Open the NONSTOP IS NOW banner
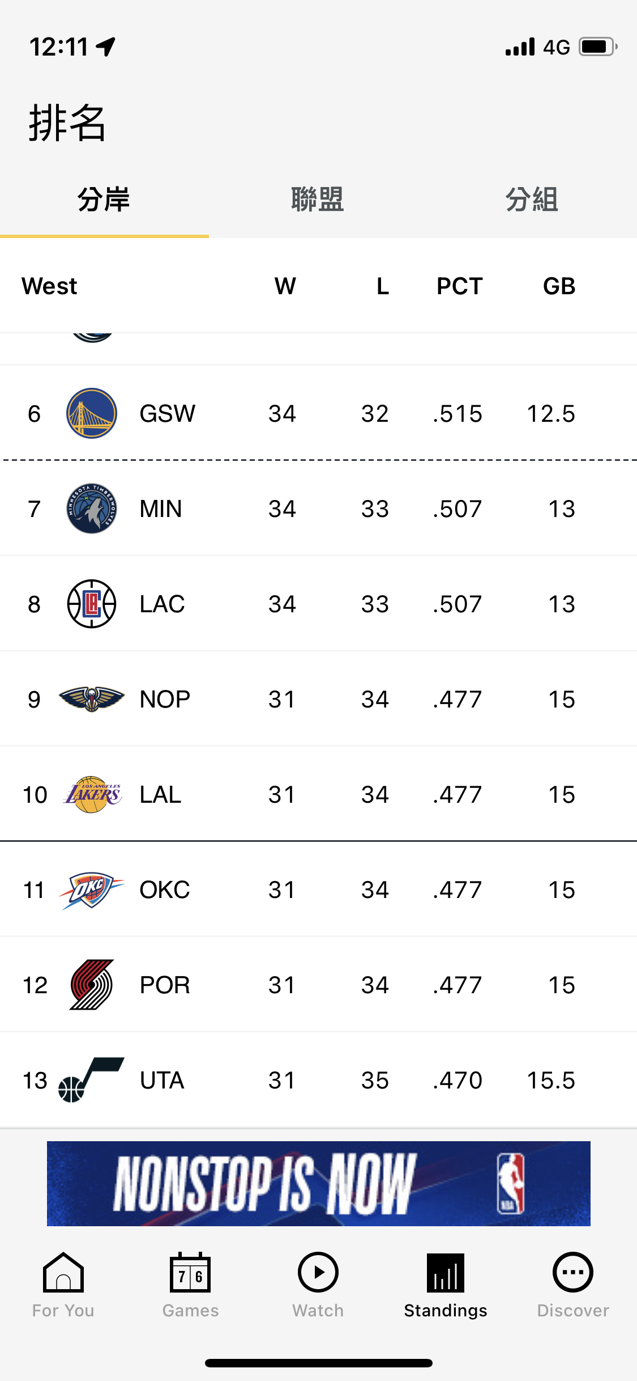 tap(319, 1184)
